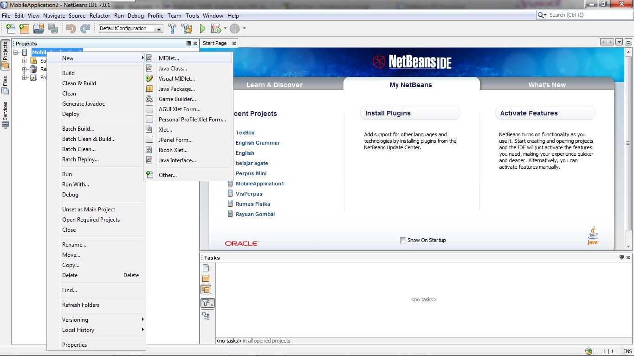Open recent project English Grammar
Screen dimensions: 634x356
click(x=258, y=143)
